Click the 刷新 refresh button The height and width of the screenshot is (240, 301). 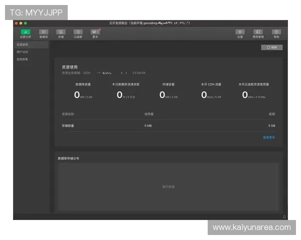271,47
